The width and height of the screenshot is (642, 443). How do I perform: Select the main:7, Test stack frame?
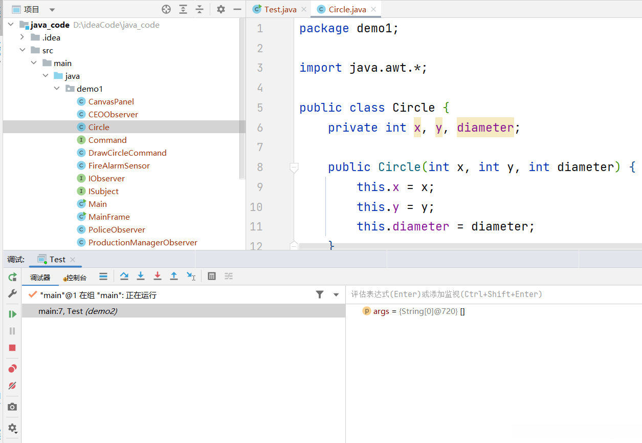click(x=78, y=311)
